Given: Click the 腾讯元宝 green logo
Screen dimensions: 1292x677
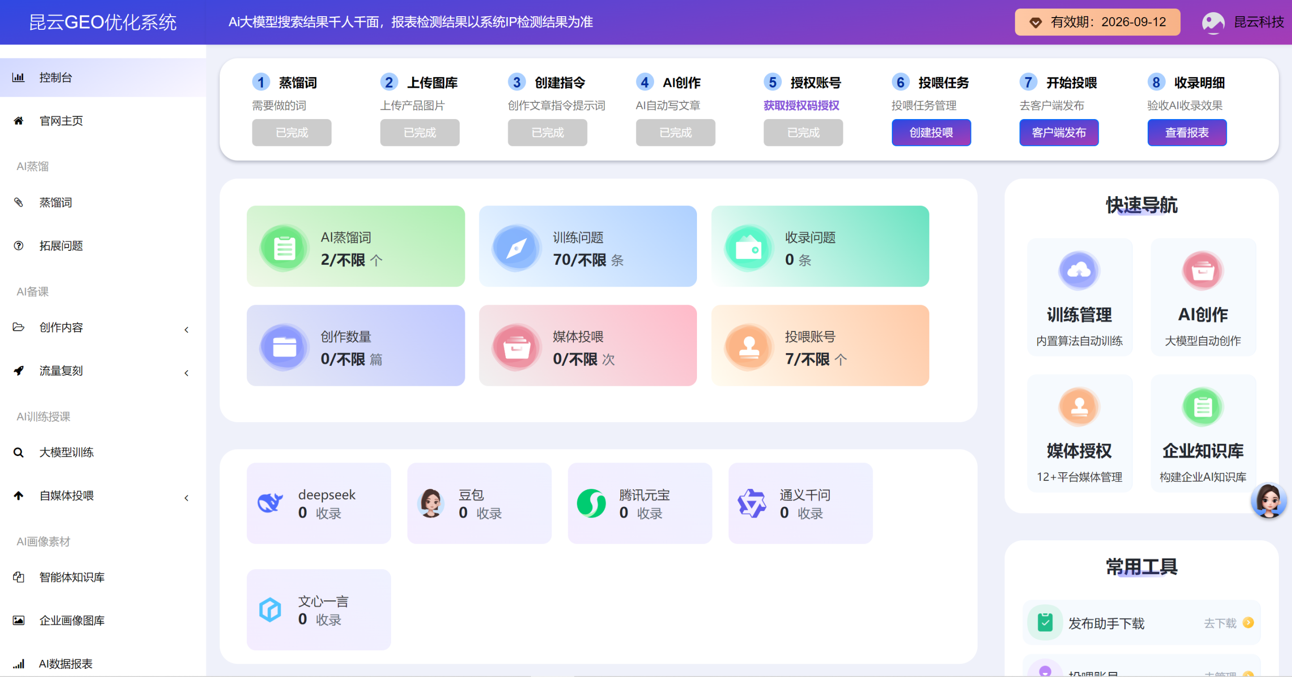Looking at the screenshot, I should point(591,503).
